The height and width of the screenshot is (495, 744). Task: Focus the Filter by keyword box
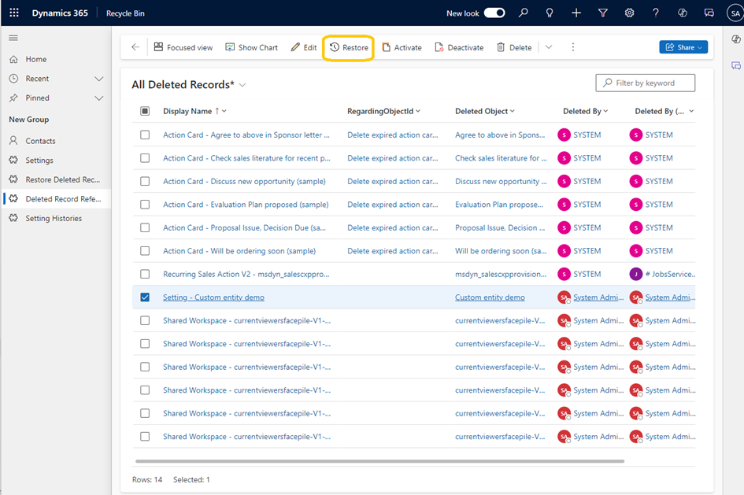click(x=646, y=83)
